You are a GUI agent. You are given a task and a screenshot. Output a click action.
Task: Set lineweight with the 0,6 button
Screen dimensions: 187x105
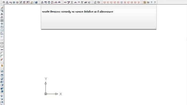[x=125, y=2]
